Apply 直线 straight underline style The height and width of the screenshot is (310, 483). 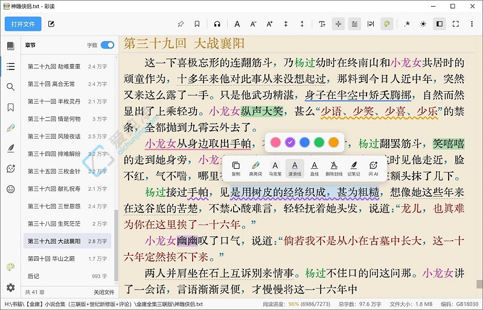(314, 168)
